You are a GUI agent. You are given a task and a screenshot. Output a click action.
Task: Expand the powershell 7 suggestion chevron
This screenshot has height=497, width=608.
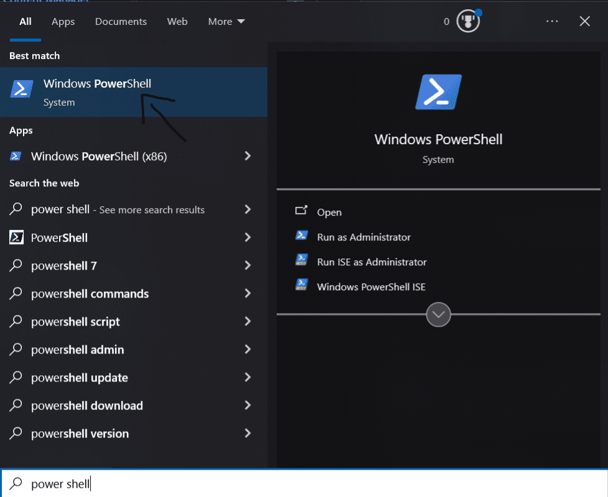248,265
